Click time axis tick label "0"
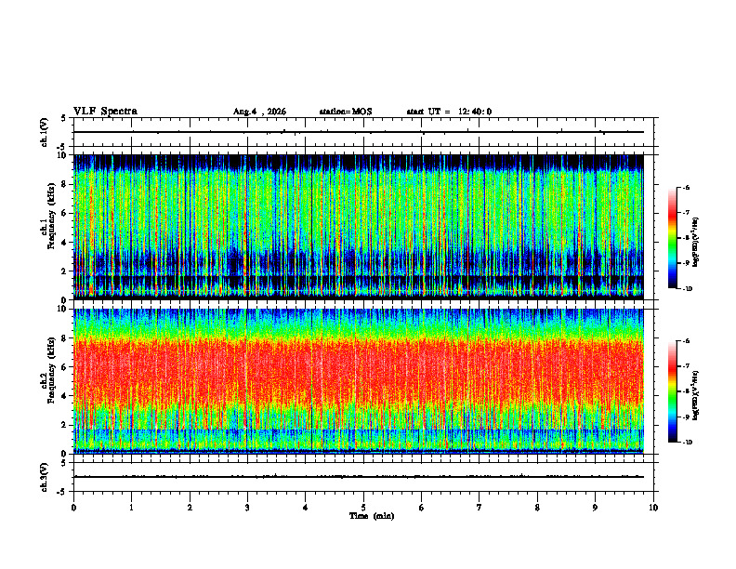Image resolution: width=736 pixels, height=569 pixels. 73,508
